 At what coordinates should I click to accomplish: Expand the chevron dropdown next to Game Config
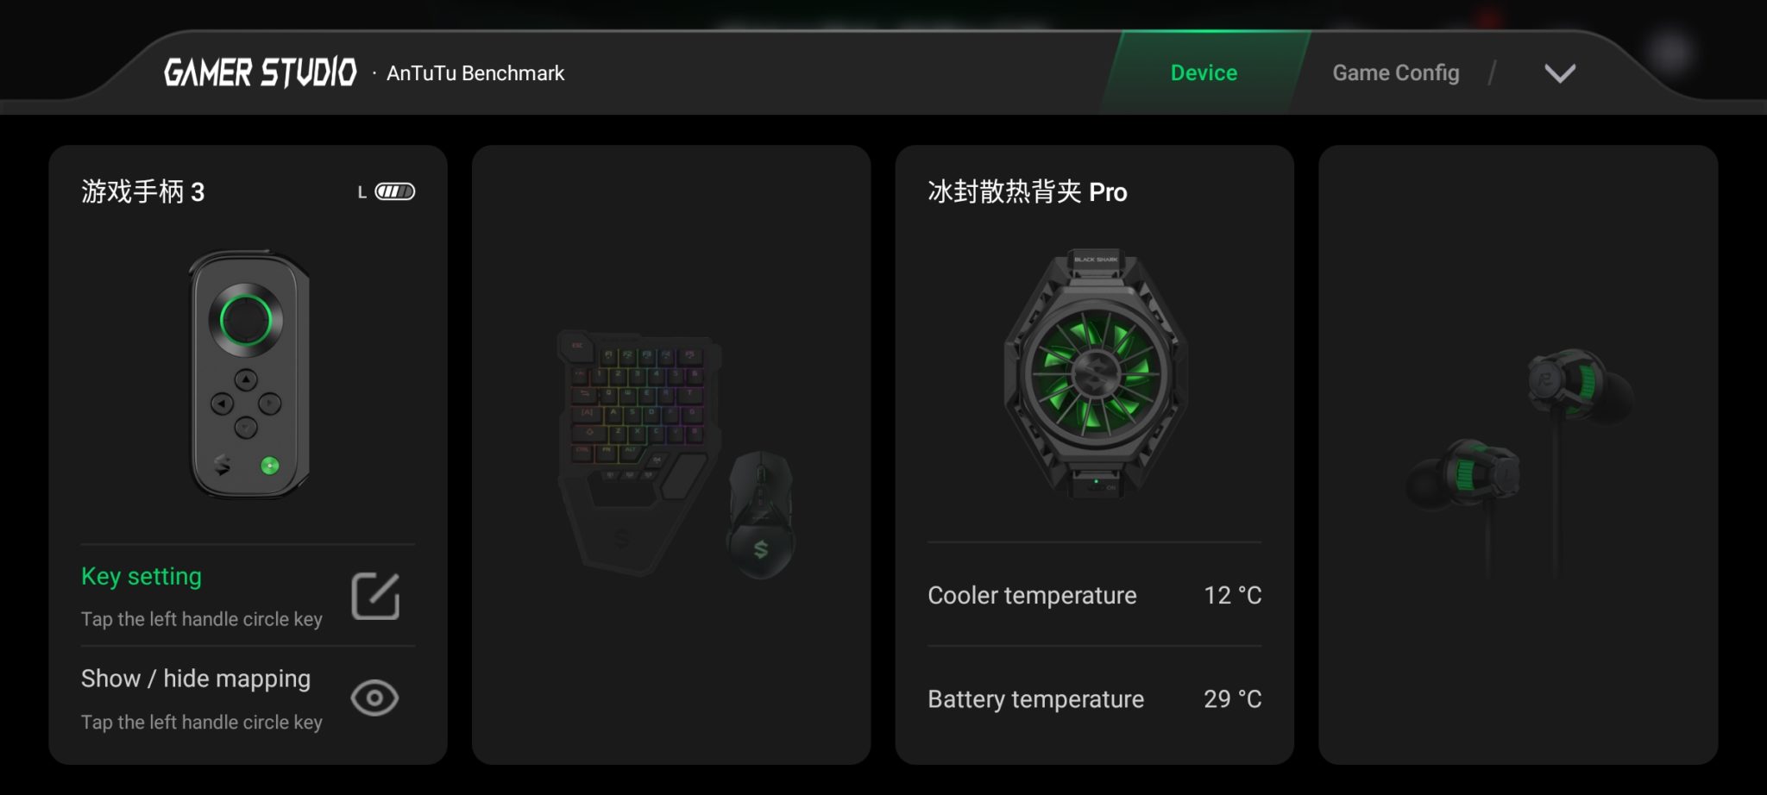(1560, 73)
